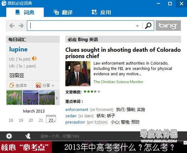
Task: Click the app logo in title bar
Action: click(4, 3)
